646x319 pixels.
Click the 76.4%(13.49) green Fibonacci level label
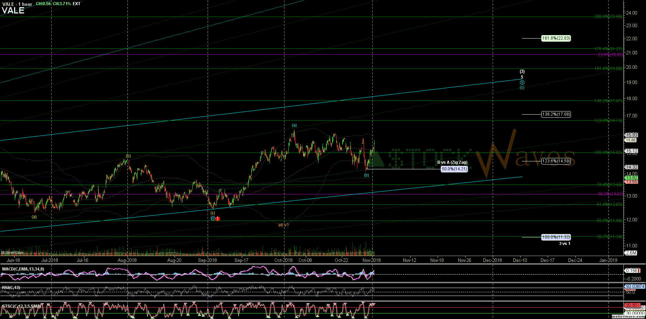(609, 185)
